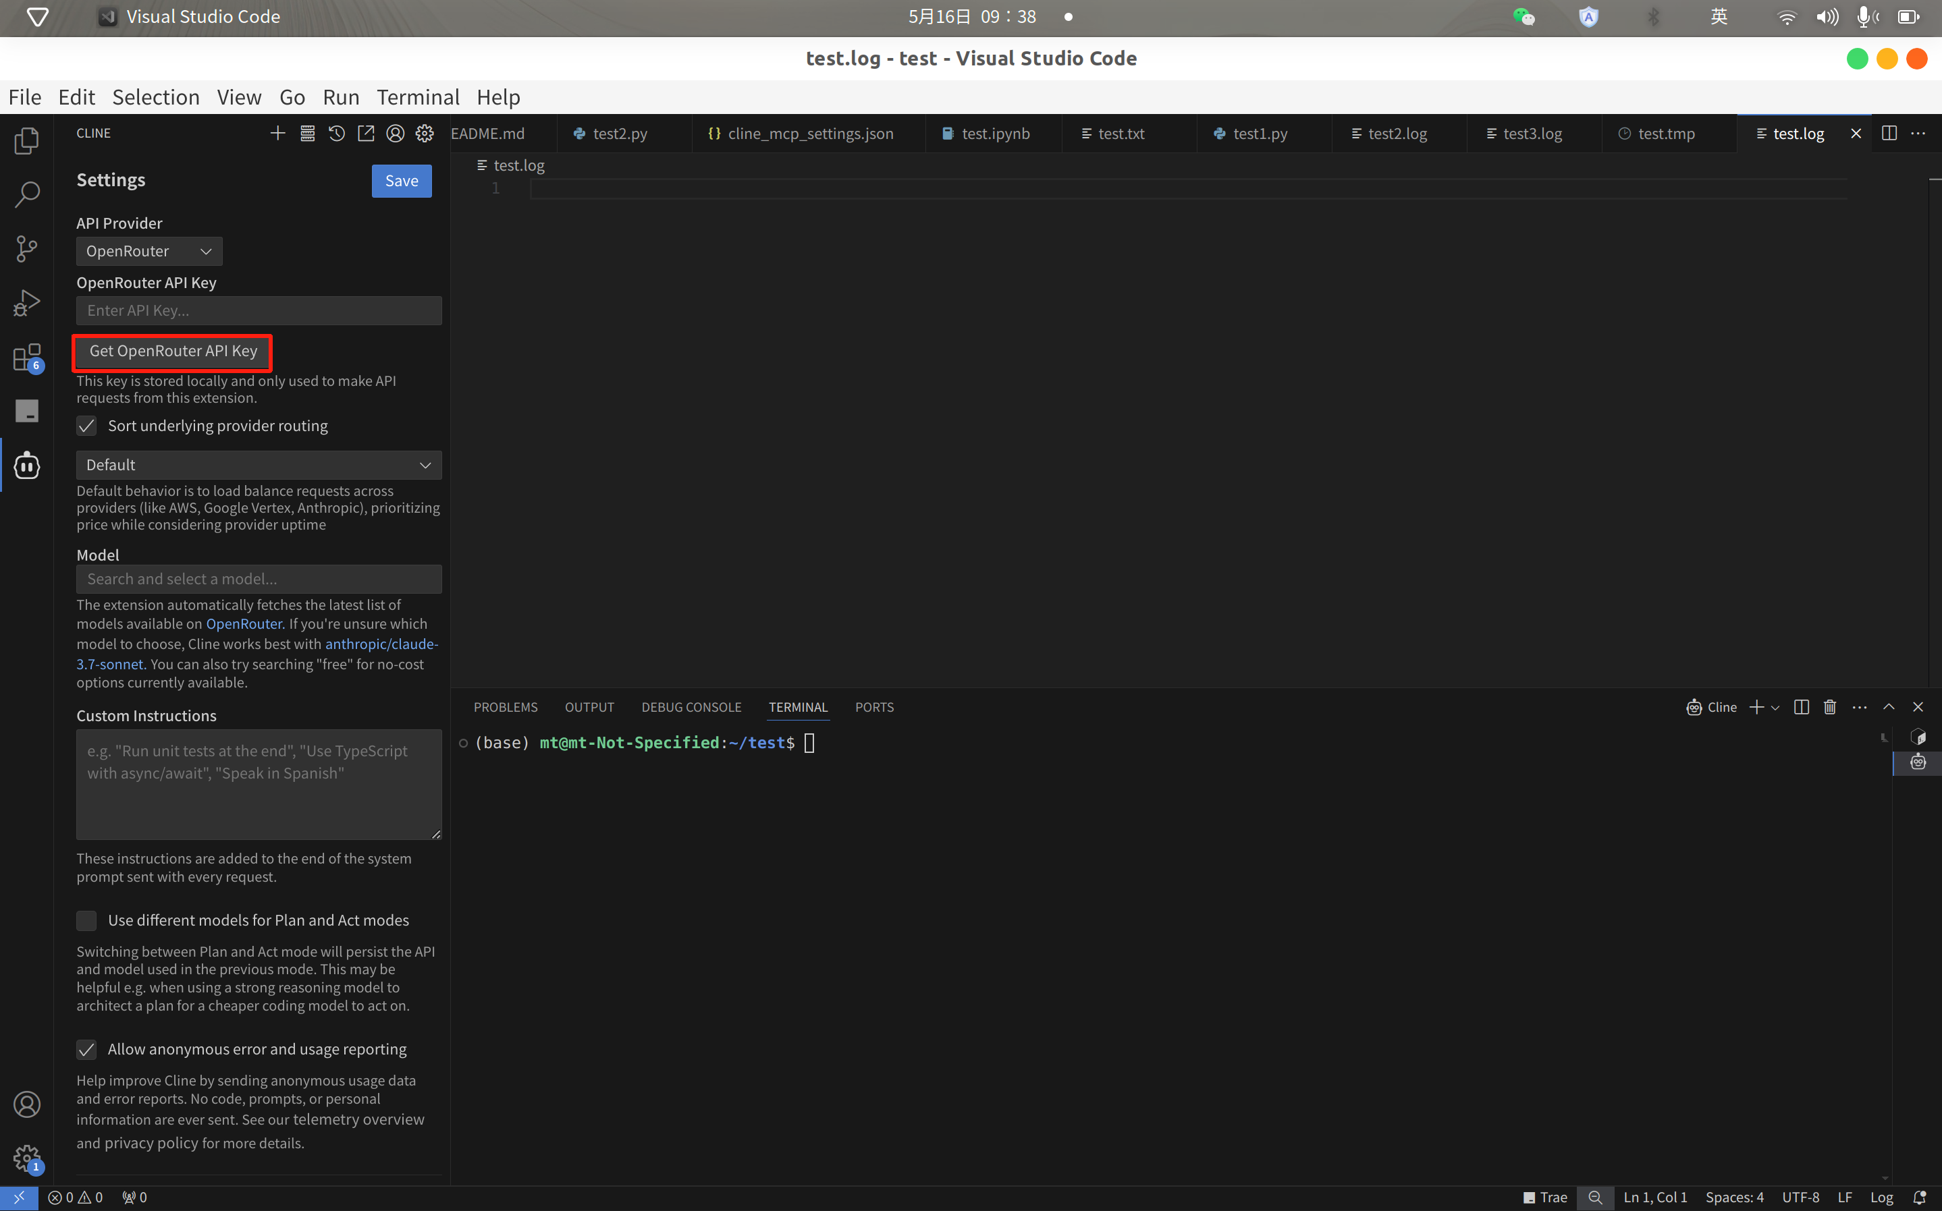This screenshot has width=1942, height=1211.
Task: Start new Cline task plus icon
Action: pos(277,133)
